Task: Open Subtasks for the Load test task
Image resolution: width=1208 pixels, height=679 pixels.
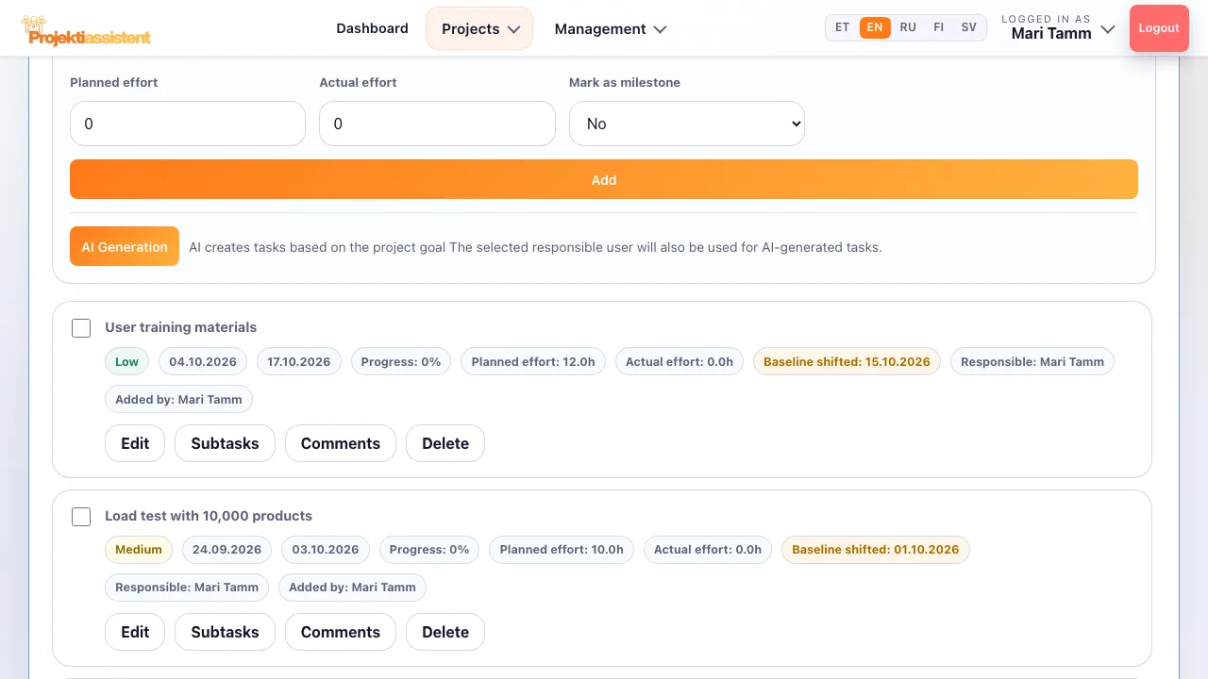Action: [x=225, y=632]
